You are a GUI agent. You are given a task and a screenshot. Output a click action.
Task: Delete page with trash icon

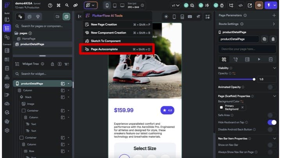(273, 39)
